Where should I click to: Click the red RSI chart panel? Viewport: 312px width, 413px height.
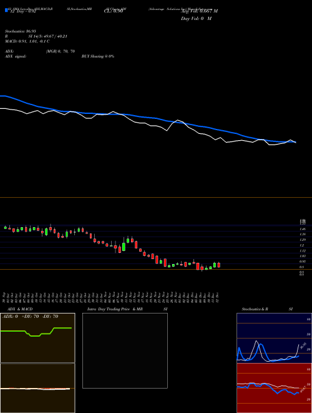[x=274, y=388]
